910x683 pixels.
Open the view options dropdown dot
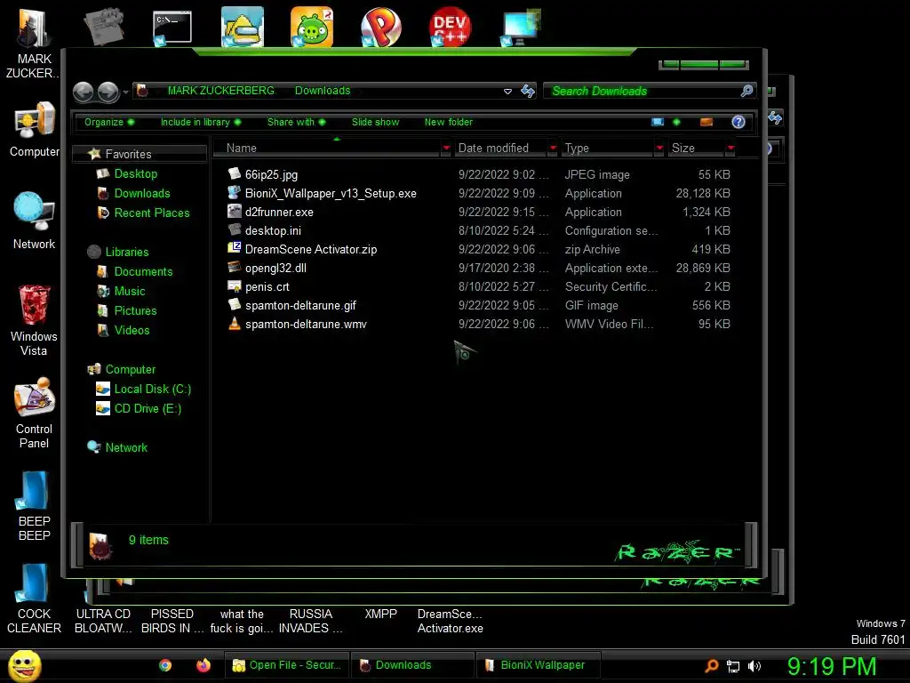click(x=676, y=122)
